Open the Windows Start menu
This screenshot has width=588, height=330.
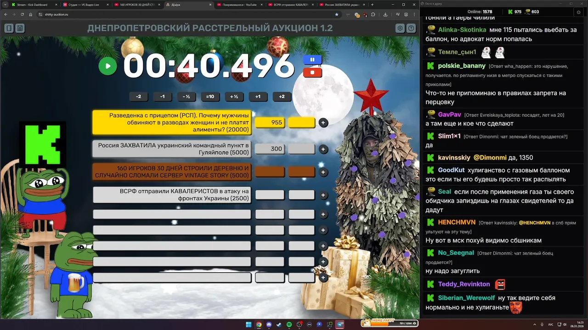click(249, 324)
